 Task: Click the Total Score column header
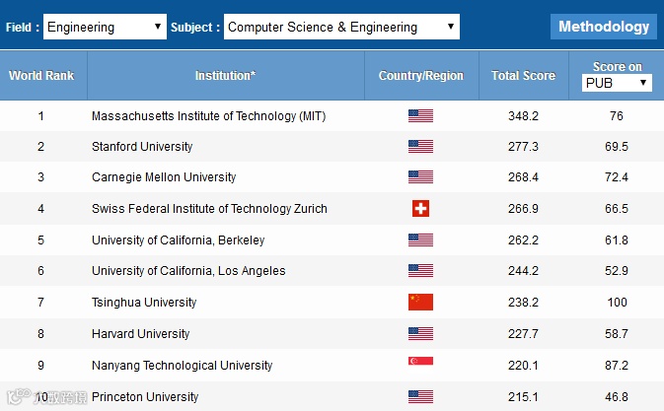tap(523, 75)
